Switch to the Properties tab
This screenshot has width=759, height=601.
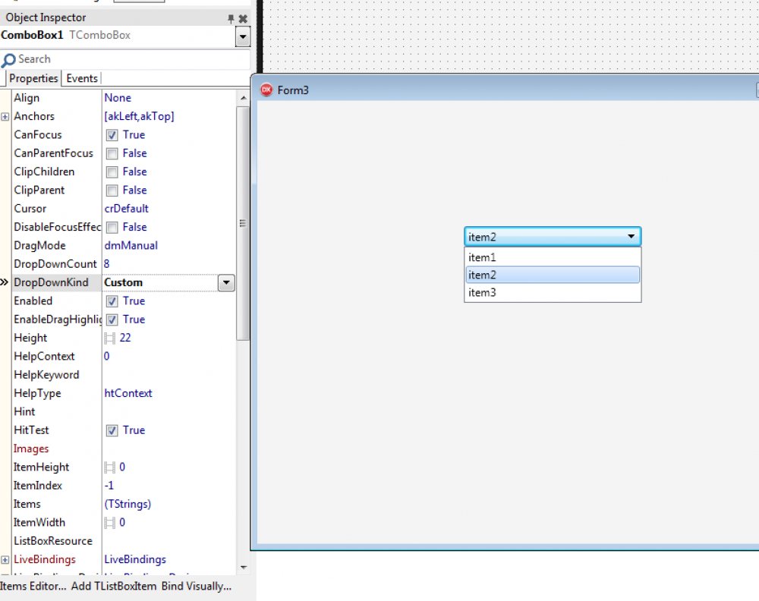point(33,78)
